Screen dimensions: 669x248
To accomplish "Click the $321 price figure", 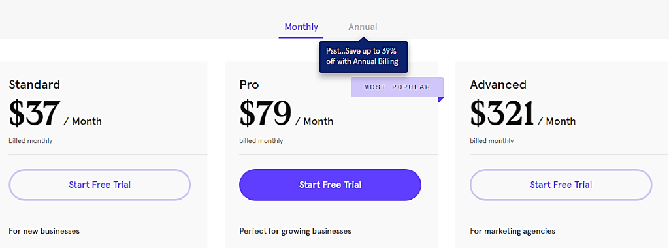I will coord(502,114).
